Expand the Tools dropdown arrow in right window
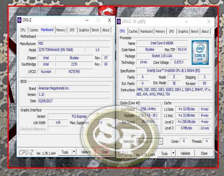The width and height of the screenshot is (224, 176). tap(173, 154)
